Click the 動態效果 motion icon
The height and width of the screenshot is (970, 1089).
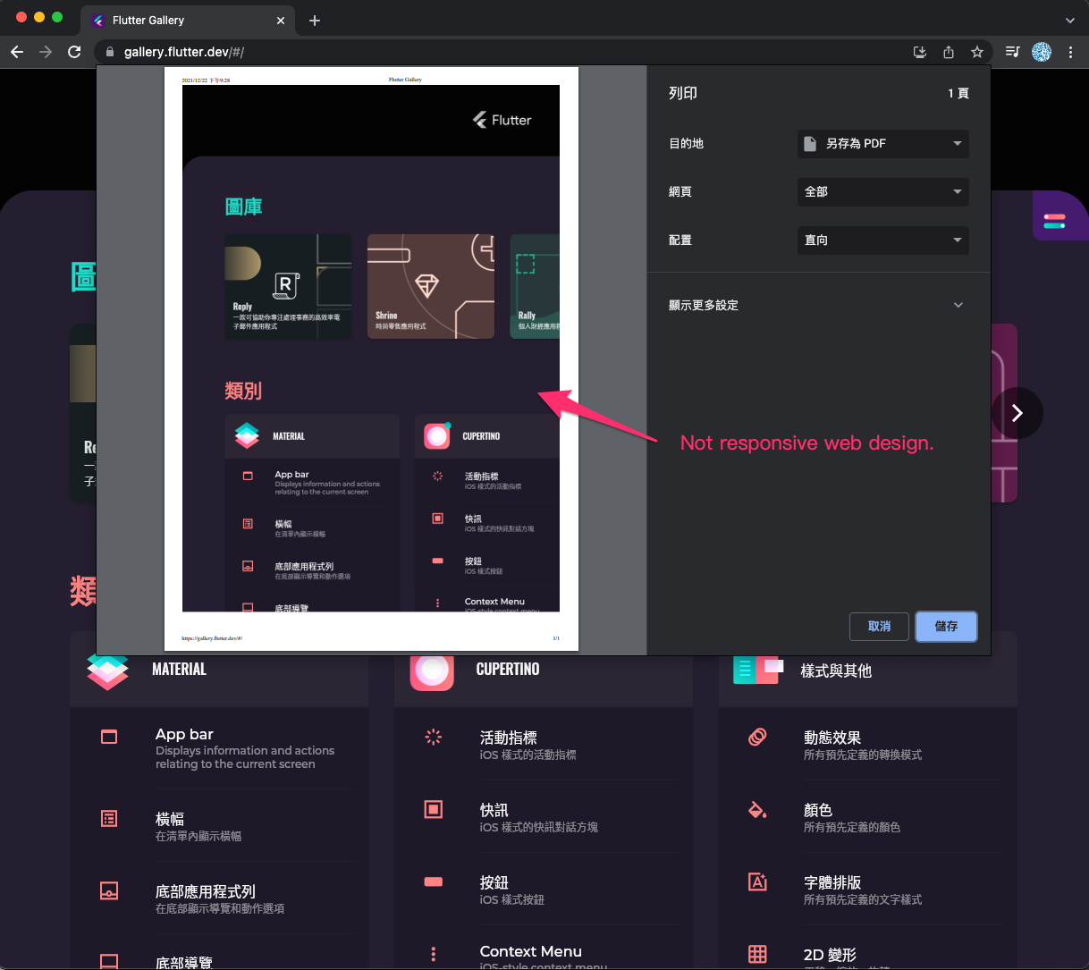tap(757, 737)
